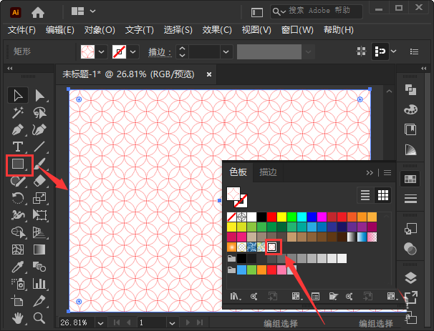Open the fill color dropdown
The image size is (434, 331).
tap(102, 52)
